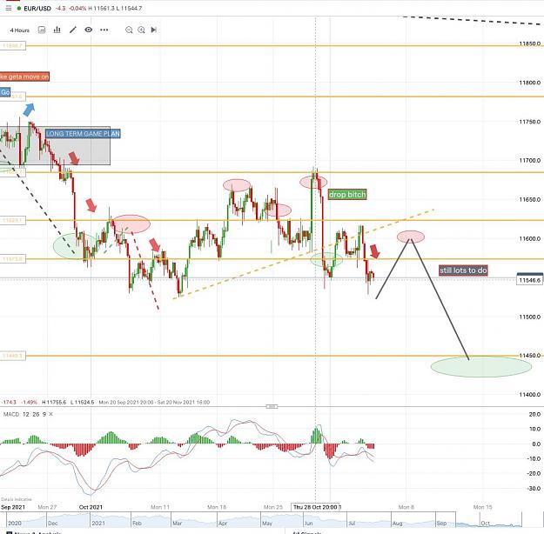Click the 'Oct 2021' time axis label

[91, 507]
